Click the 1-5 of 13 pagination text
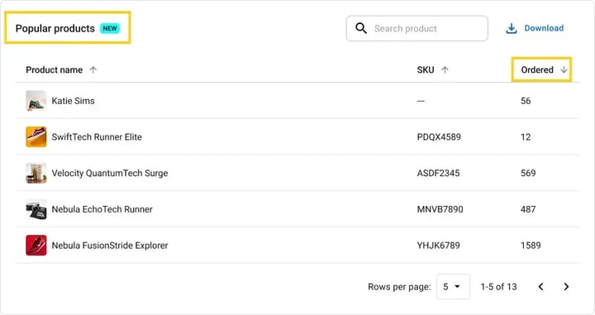 pyautogui.click(x=498, y=287)
